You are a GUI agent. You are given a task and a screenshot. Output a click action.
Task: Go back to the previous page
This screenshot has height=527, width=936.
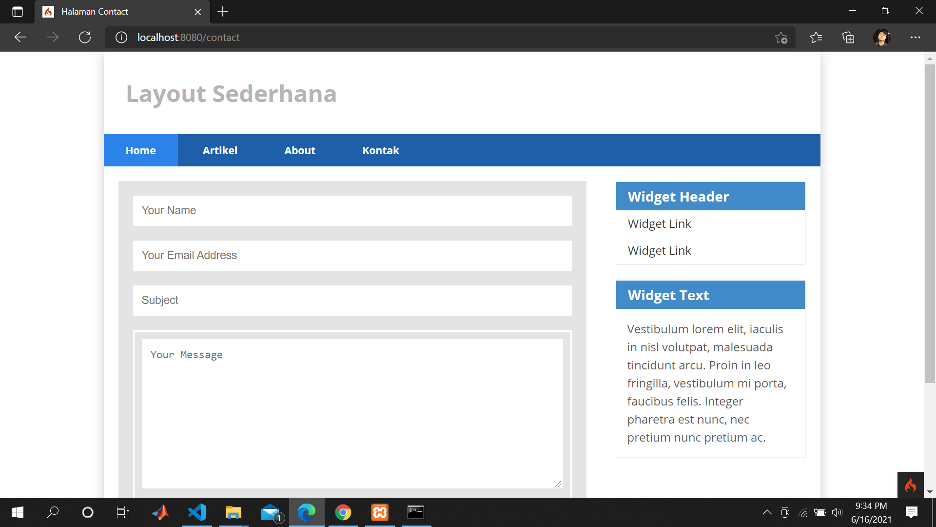(x=20, y=37)
